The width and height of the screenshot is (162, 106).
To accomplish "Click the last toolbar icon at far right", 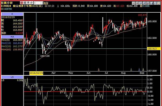I will 159,3.
